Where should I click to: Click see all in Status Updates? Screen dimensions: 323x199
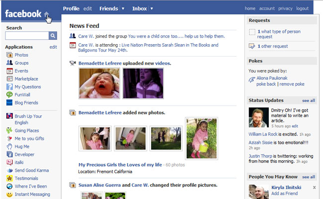click(309, 101)
